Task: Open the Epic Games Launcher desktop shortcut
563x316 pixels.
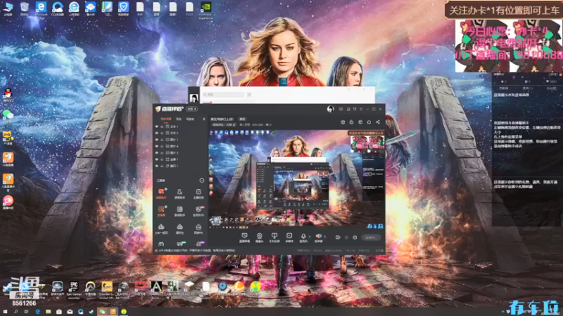Action: pyautogui.click(x=74, y=290)
